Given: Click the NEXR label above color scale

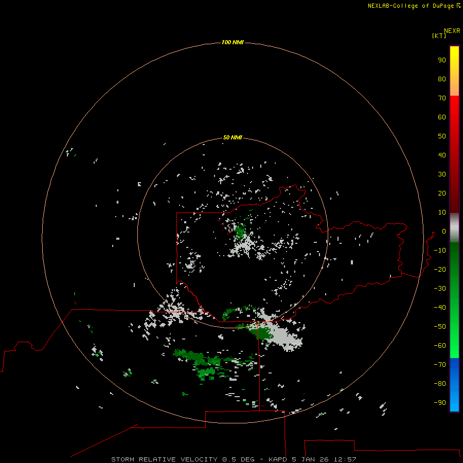Looking at the screenshot, I should (452, 31).
